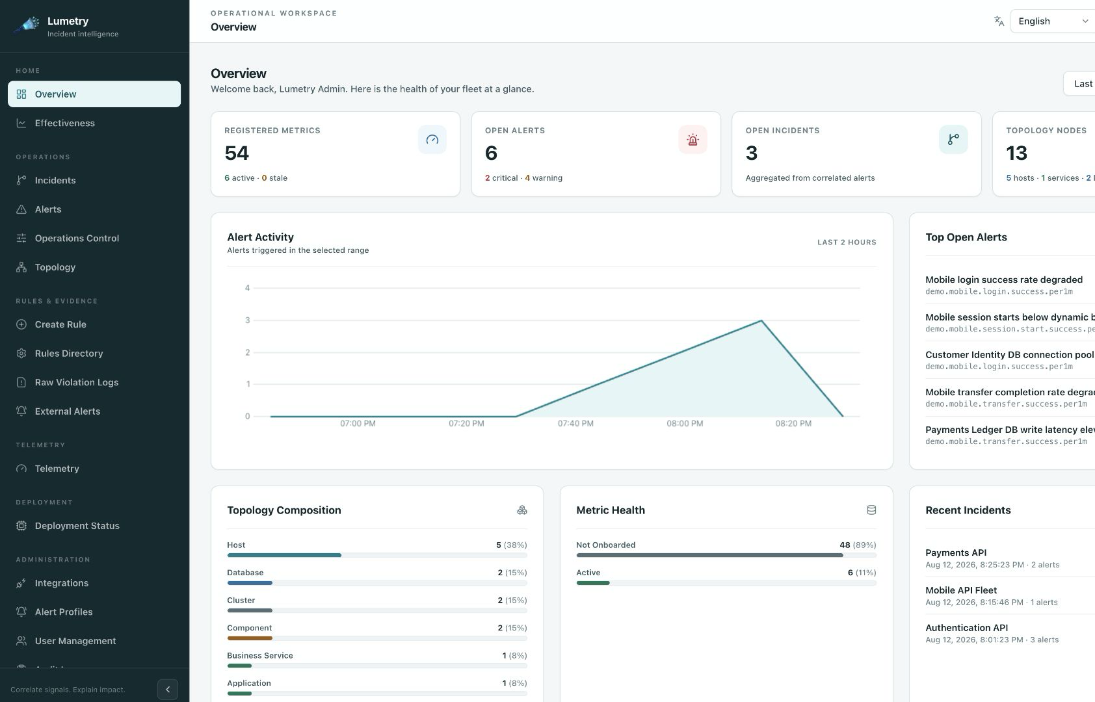Click the Open Incidents count 3

[x=752, y=153]
